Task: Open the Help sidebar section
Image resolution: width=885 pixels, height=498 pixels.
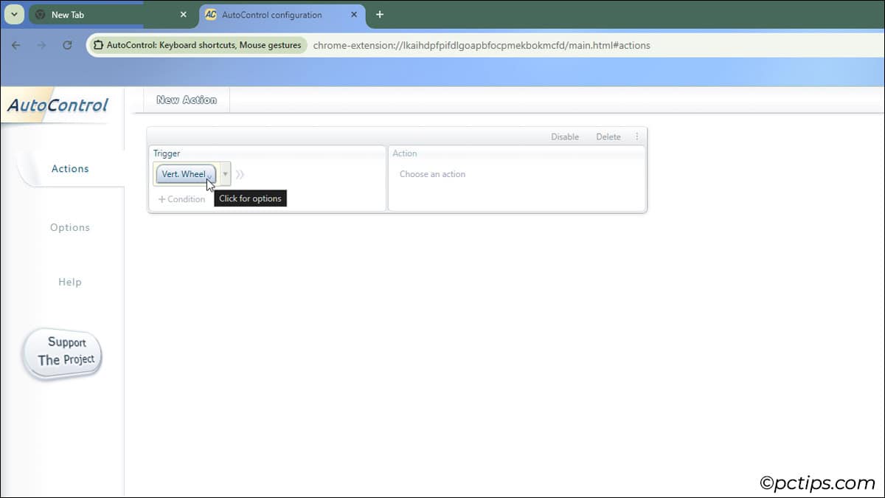Action: (x=70, y=282)
